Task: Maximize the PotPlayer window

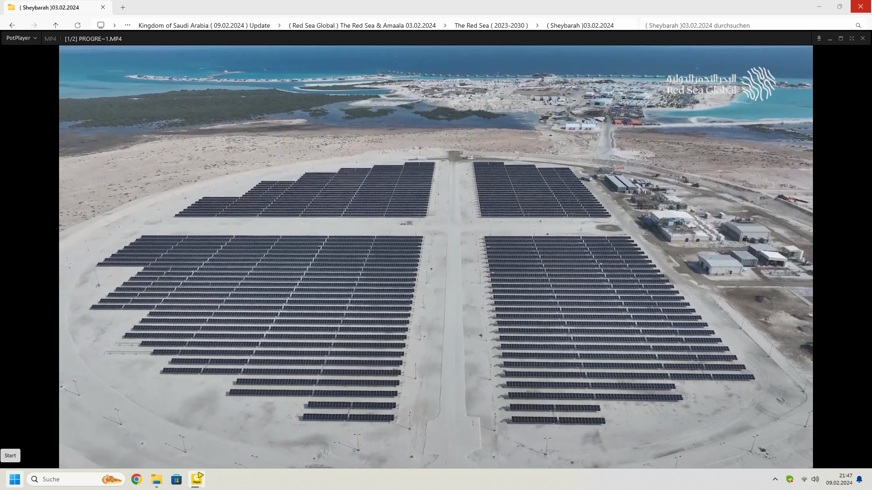Action: (841, 39)
